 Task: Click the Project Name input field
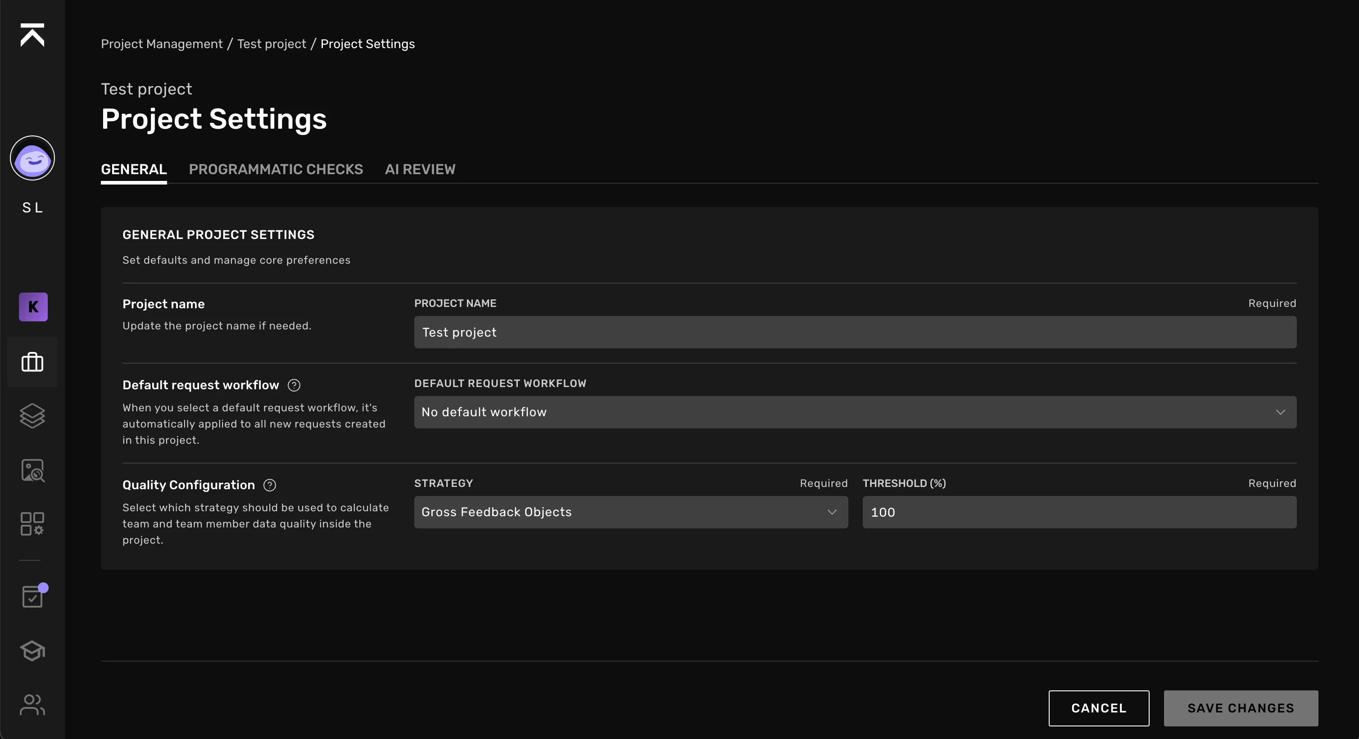[855, 332]
